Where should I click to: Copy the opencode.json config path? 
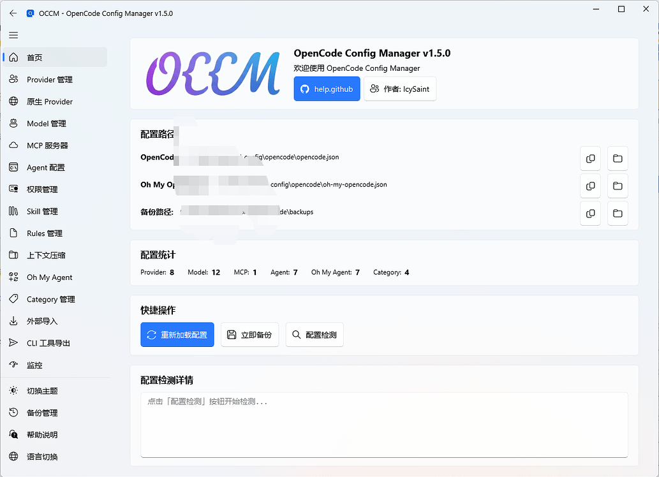click(591, 158)
